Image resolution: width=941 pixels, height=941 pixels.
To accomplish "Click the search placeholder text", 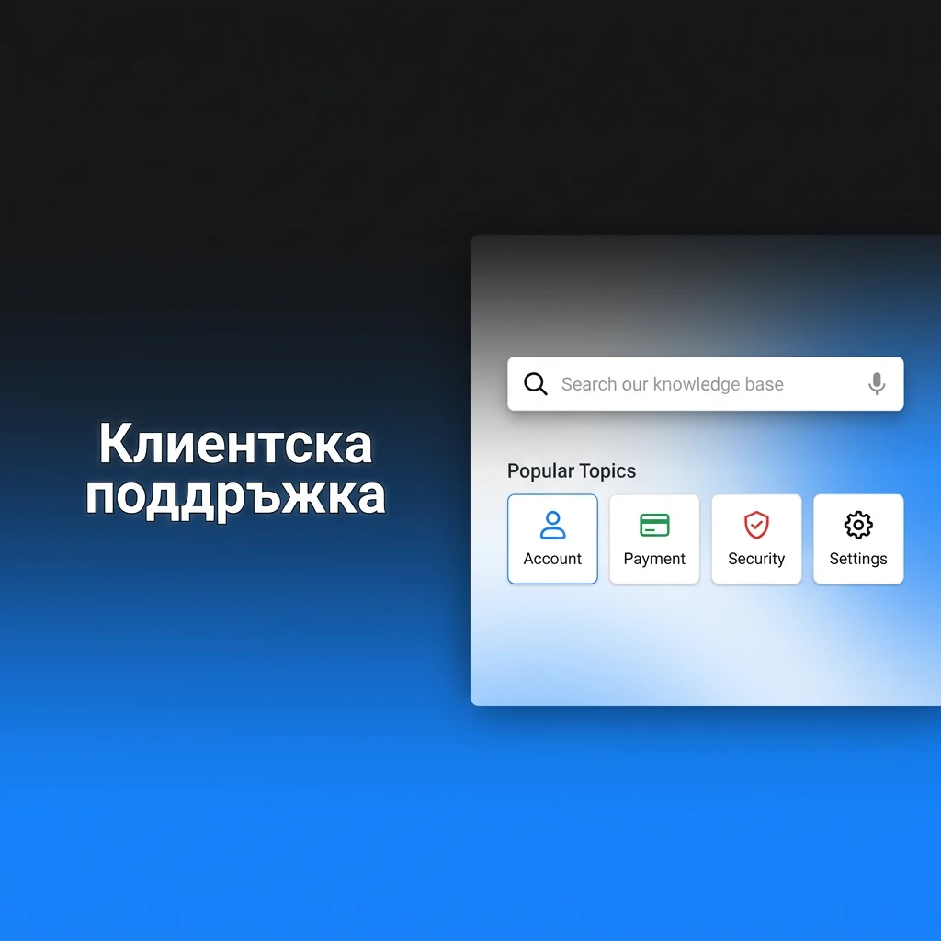I will pyautogui.click(x=672, y=384).
